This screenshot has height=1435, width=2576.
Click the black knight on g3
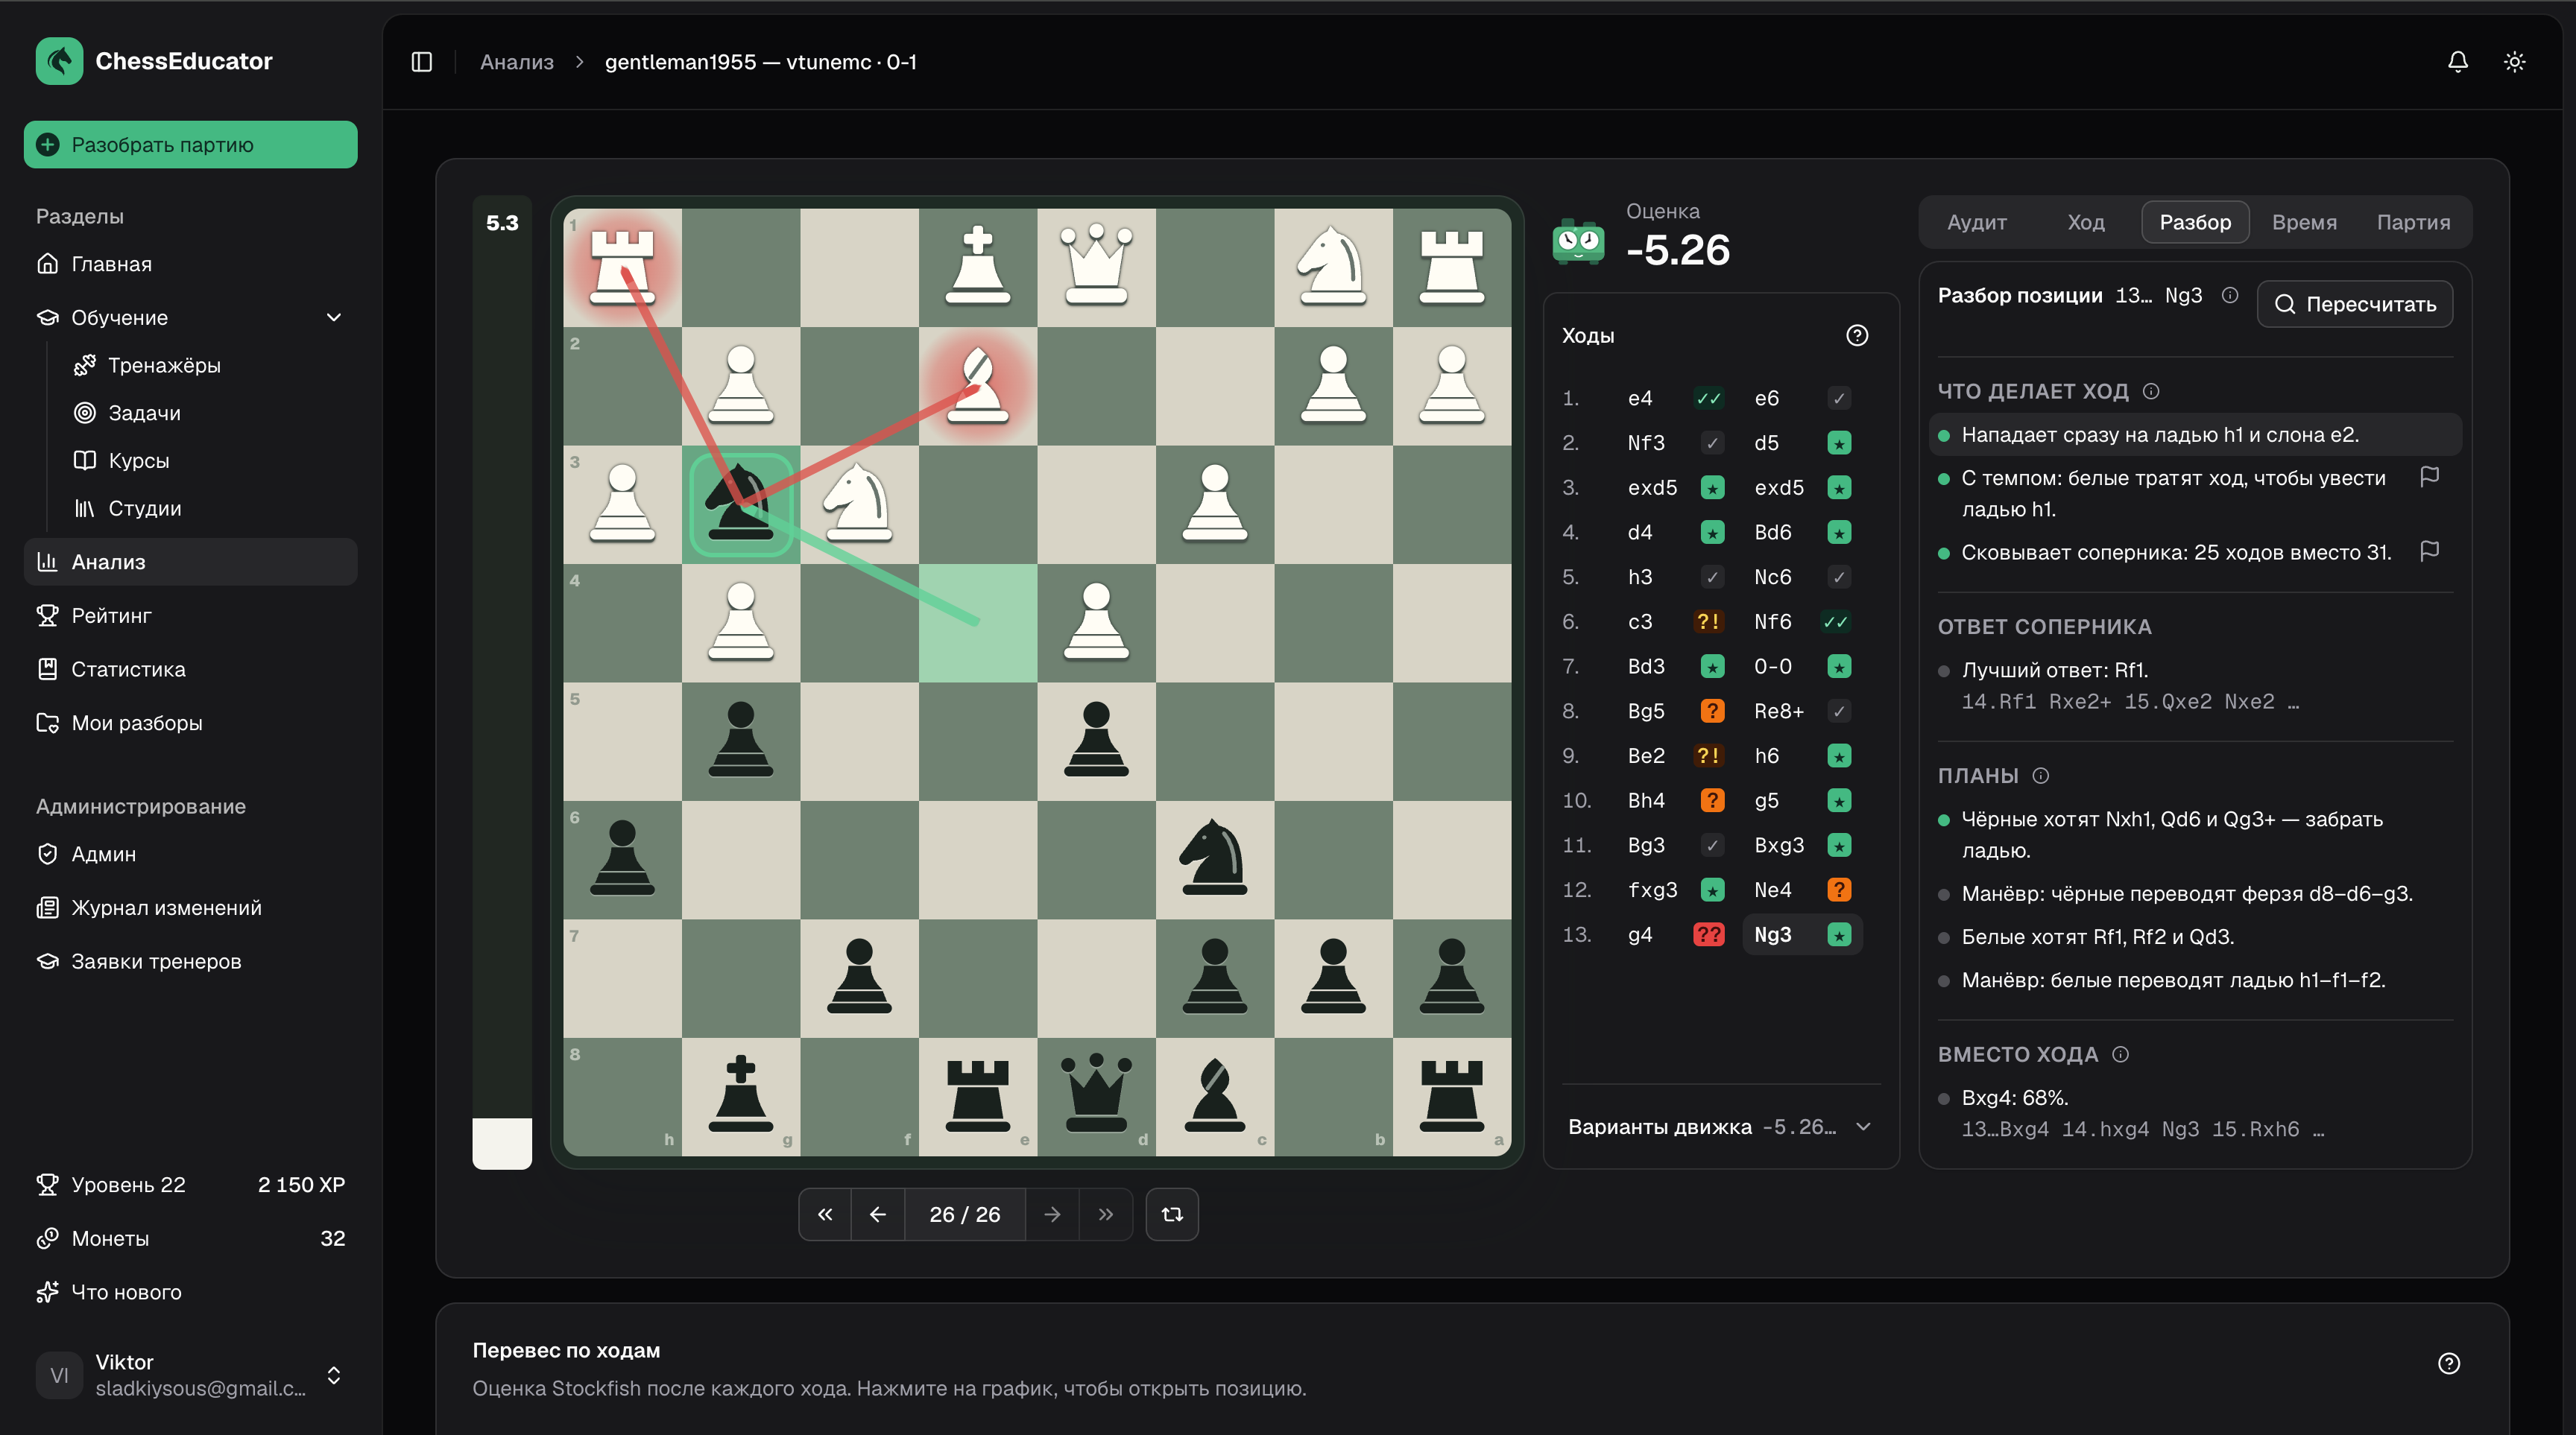click(740, 504)
